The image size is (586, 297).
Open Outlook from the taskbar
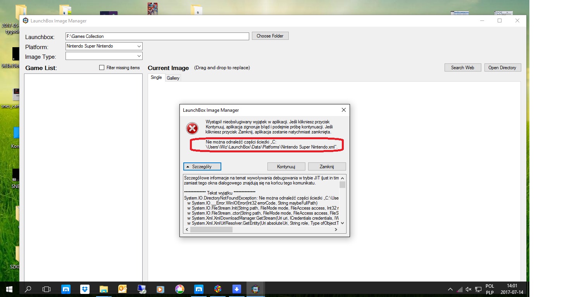tap(123, 289)
